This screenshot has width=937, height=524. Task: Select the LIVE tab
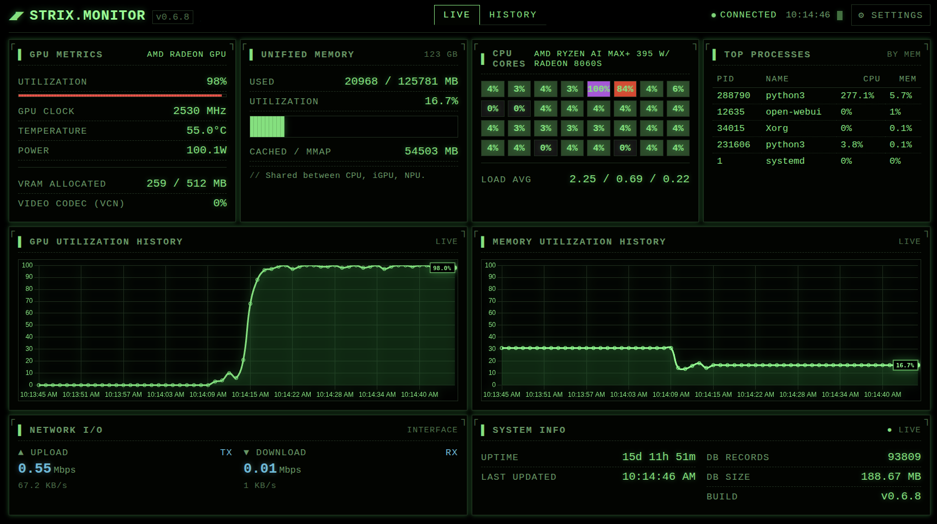pos(456,15)
